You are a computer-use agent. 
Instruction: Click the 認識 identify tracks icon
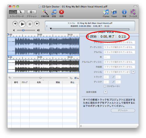click(x=54, y=12)
